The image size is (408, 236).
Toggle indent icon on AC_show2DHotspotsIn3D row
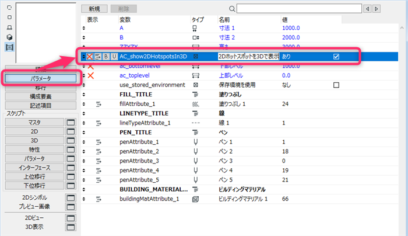tap(98, 56)
